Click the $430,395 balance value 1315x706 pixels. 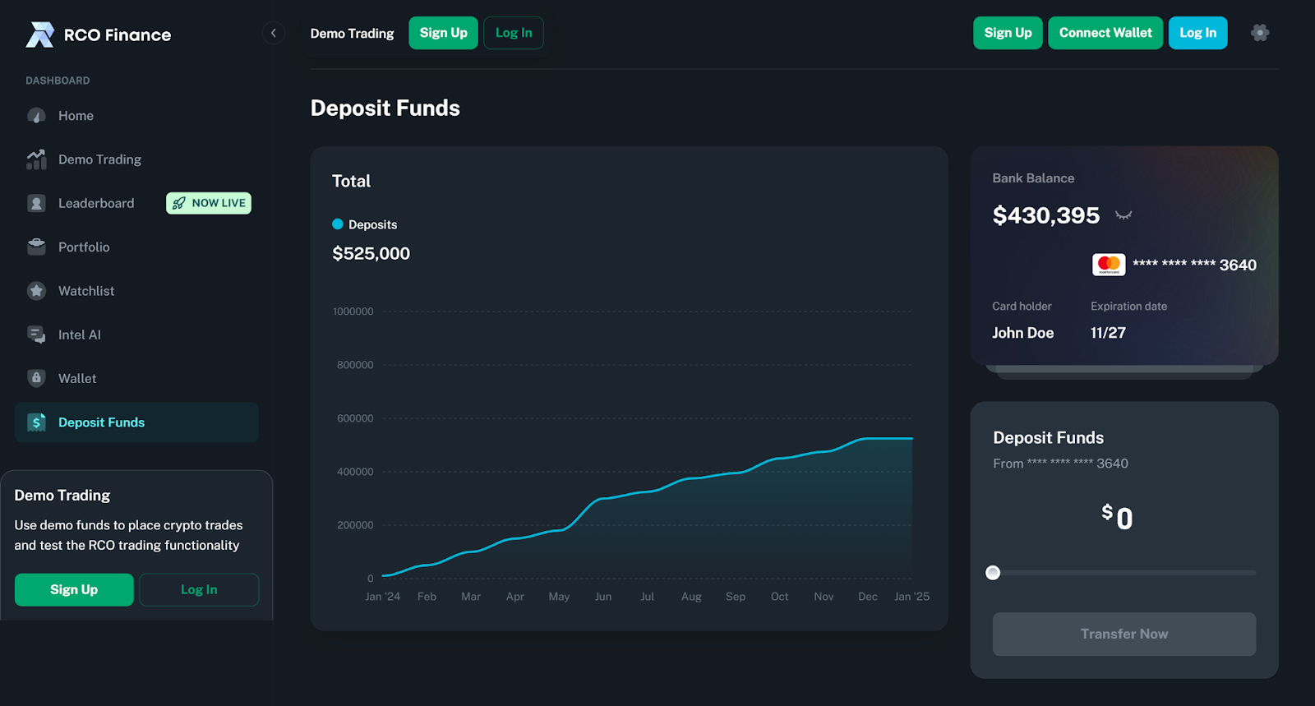(x=1045, y=215)
